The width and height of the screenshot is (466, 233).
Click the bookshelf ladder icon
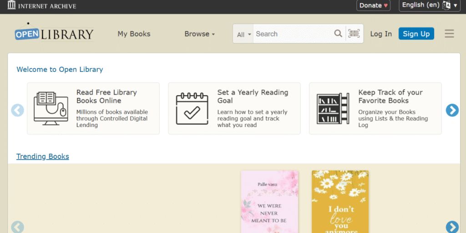click(x=333, y=108)
